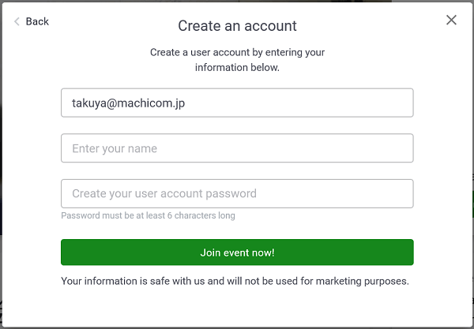Click the information safety notice text

tap(235, 280)
